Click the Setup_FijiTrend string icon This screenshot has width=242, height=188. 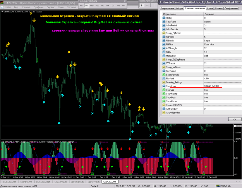(x=164, y=33)
